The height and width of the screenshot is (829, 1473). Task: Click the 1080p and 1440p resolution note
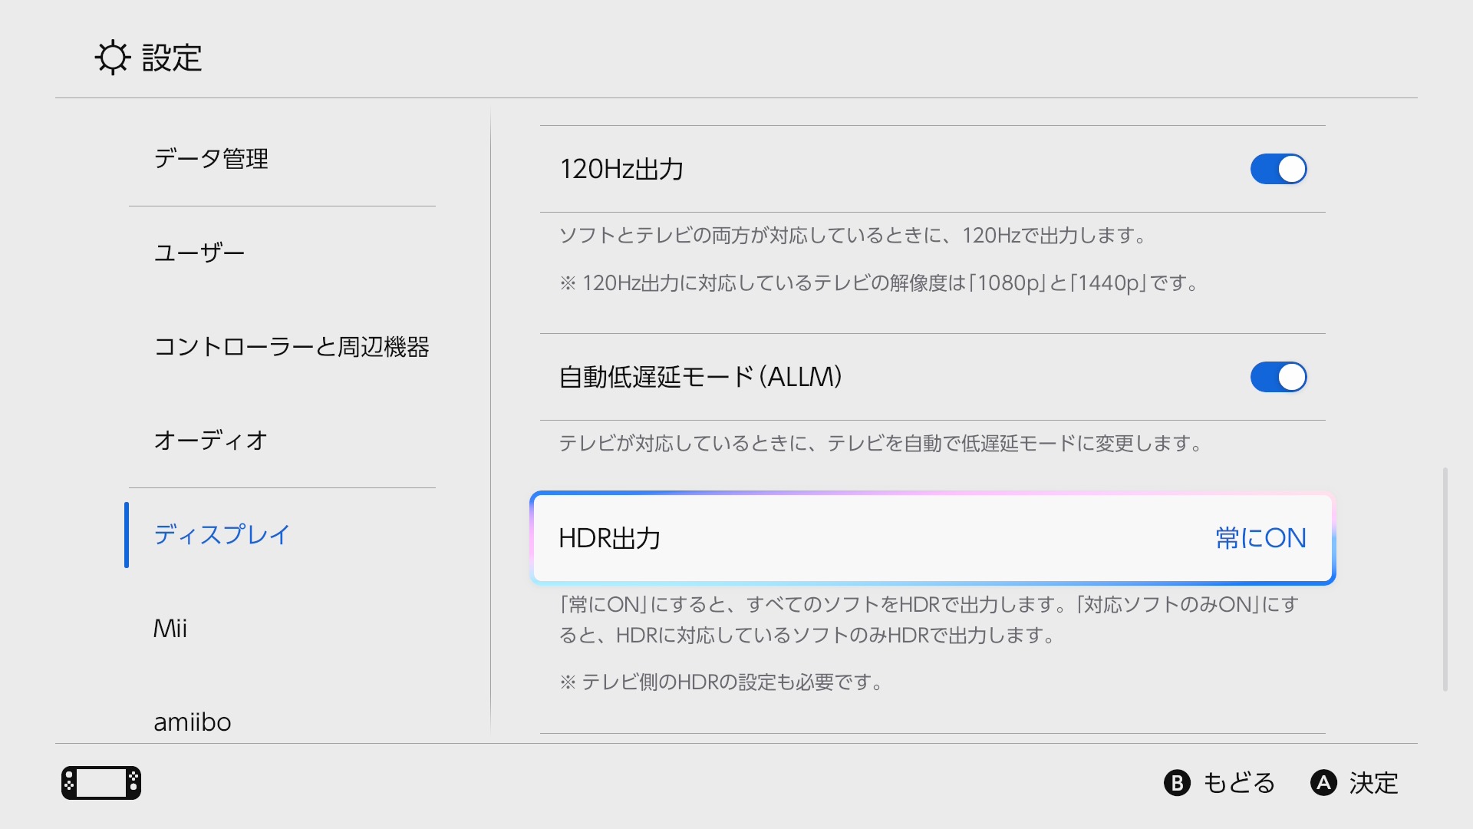(x=880, y=283)
